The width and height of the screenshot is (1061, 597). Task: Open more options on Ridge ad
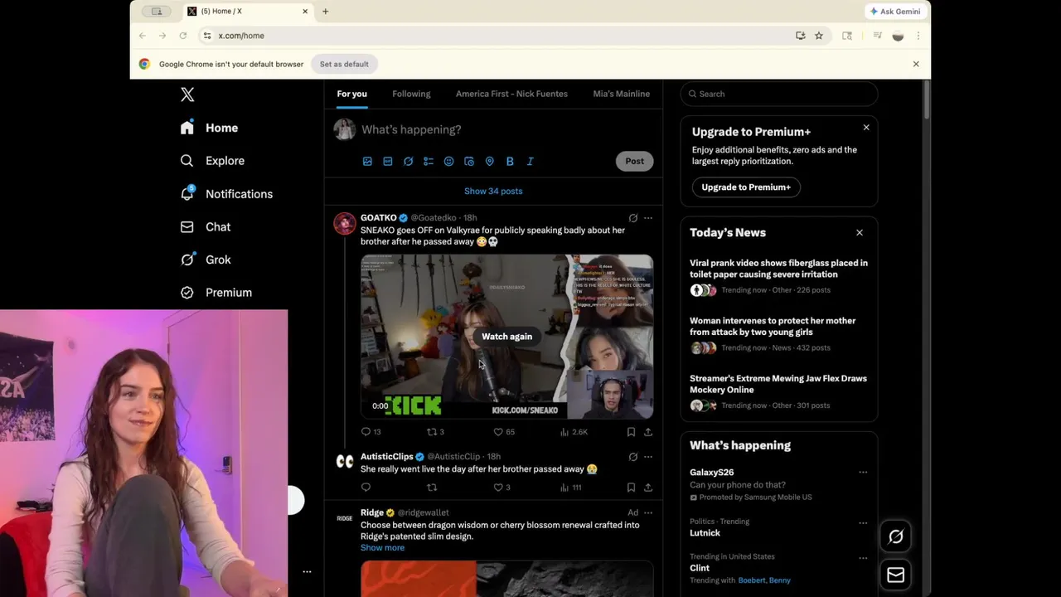[648, 512]
